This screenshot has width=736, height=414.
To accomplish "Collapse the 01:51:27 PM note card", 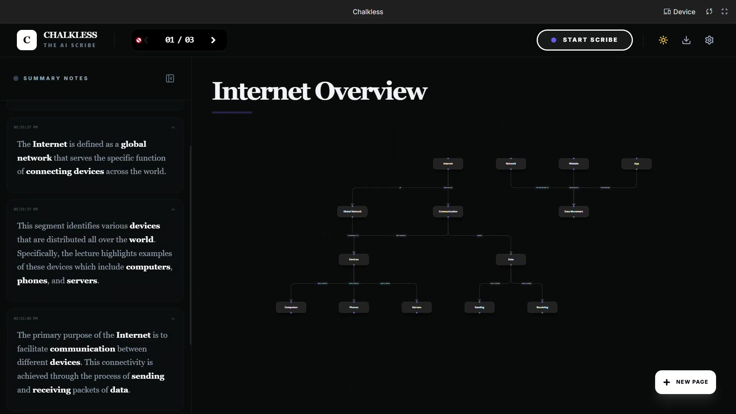I will coord(173,128).
